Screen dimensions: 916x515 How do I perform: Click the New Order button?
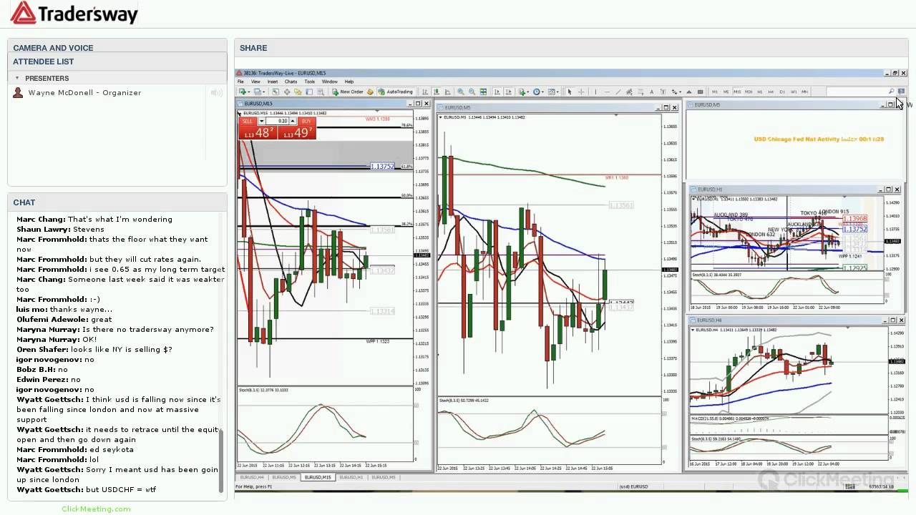(x=348, y=92)
